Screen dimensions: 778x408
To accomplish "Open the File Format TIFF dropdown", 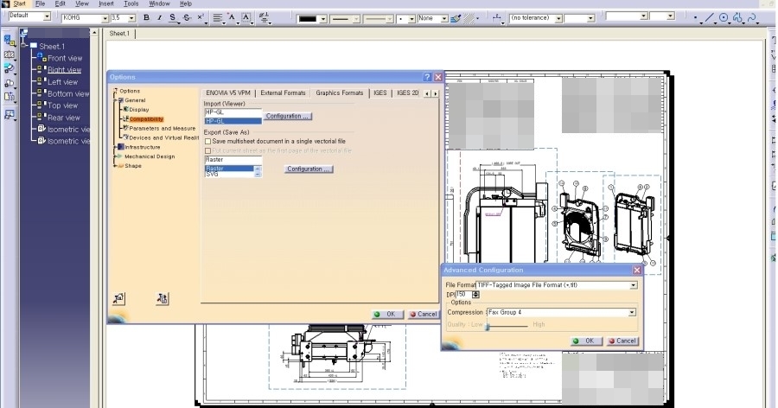I will click(x=633, y=285).
